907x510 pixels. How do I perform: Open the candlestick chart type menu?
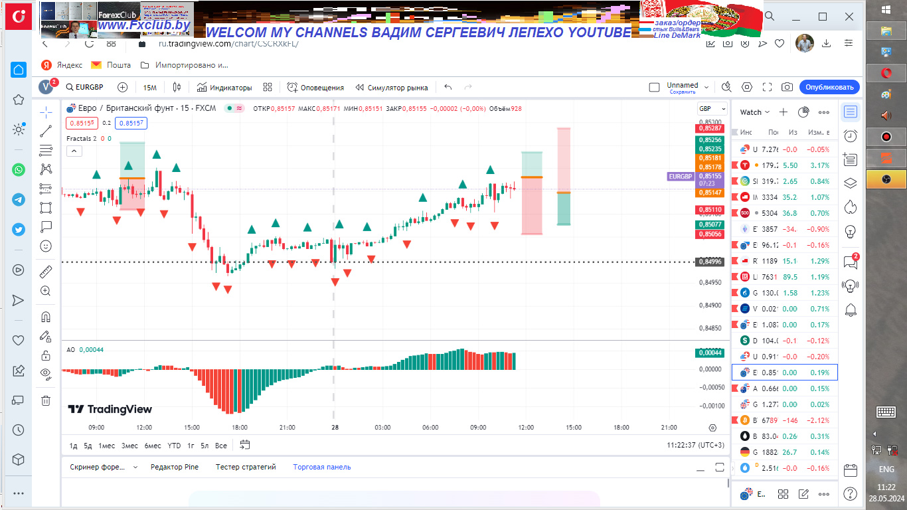(x=177, y=87)
